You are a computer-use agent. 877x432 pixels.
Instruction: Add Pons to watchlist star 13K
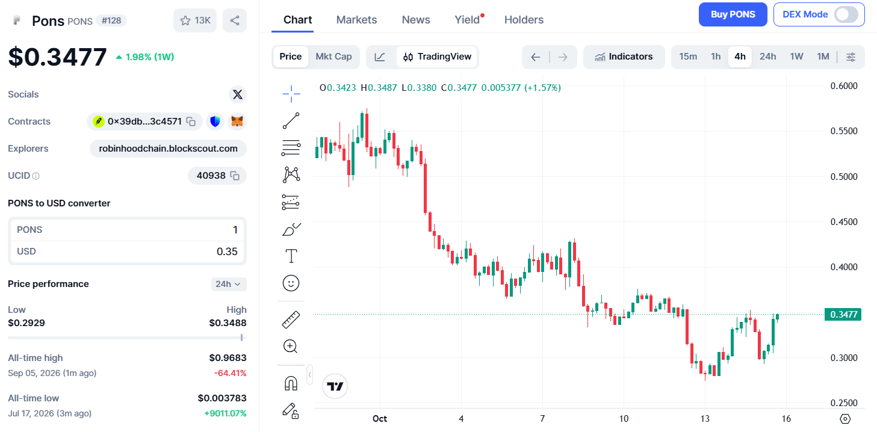click(x=195, y=20)
